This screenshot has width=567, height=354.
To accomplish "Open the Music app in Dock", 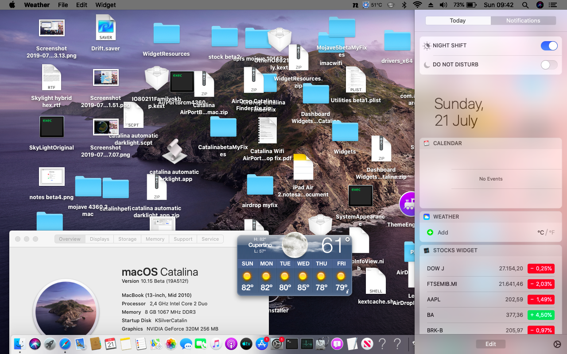I will click(x=216, y=343).
